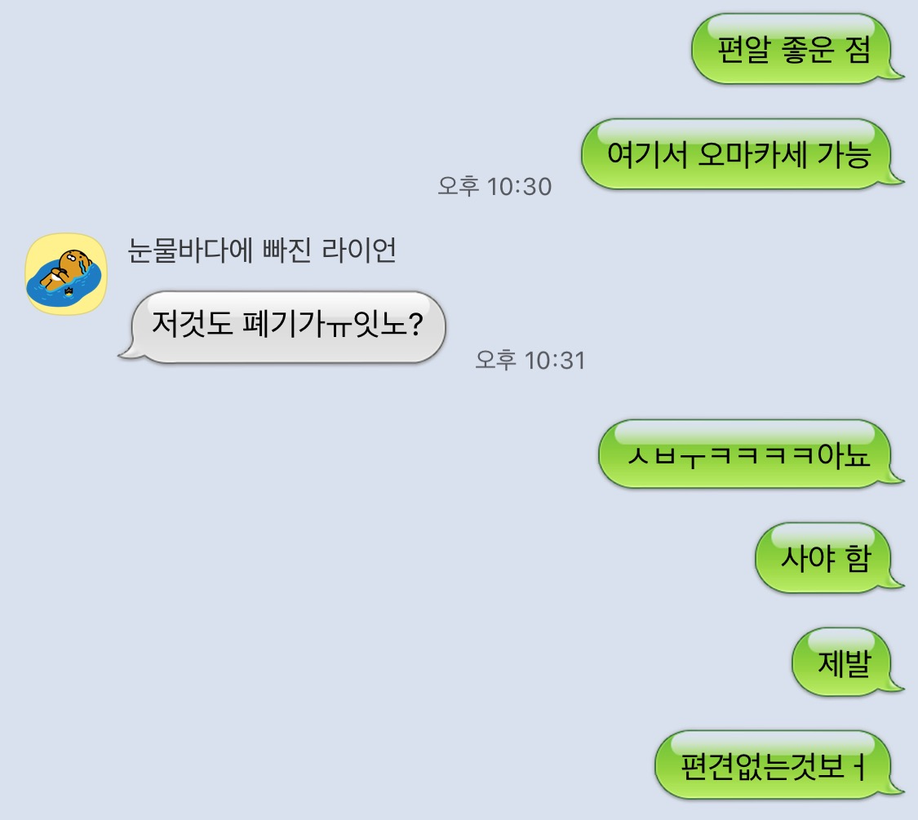Click the 오후 10:30 timestamp
This screenshot has height=820, width=918.
(494, 186)
